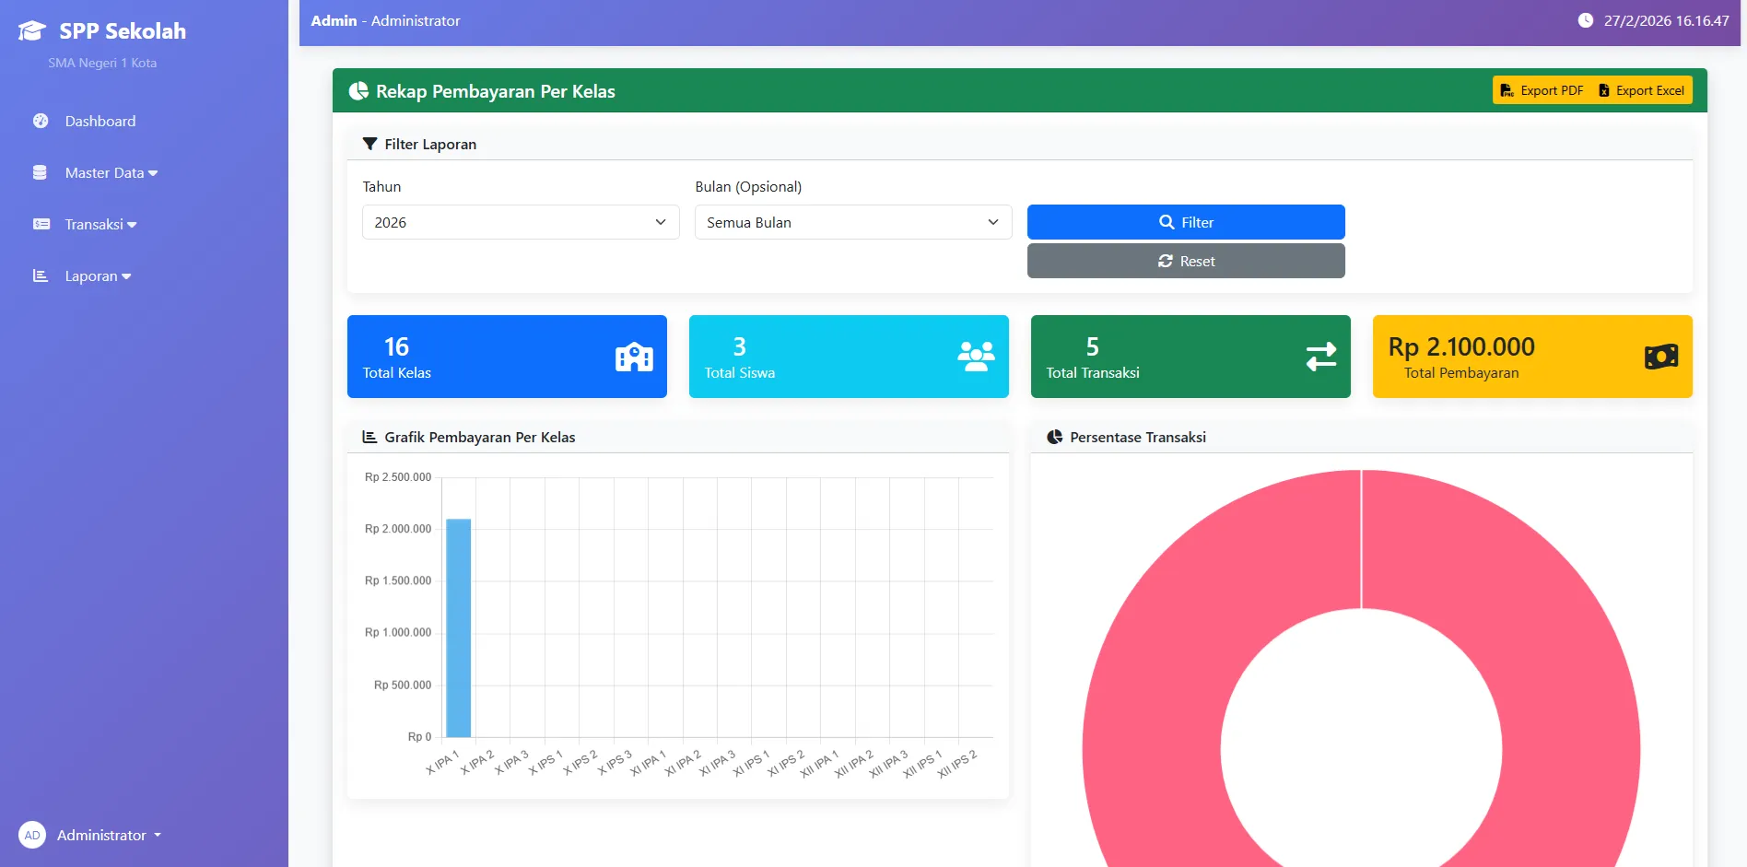Expand the Master Data submenu
Viewport: 1747px width, 867px height.
click(x=111, y=172)
